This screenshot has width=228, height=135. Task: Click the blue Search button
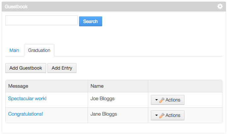tap(91, 21)
